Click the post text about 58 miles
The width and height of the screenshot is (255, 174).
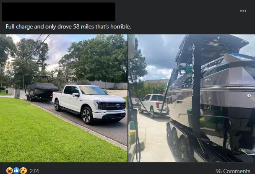pyautogui.click(x=68, y=26)
